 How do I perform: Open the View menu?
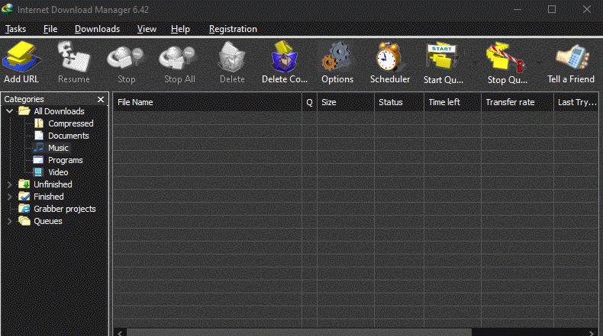pos(147,29)
